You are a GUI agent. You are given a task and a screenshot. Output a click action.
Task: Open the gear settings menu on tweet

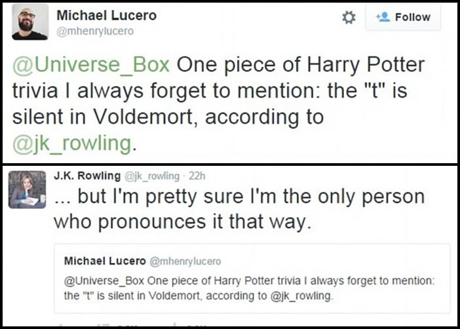pos(349,19)
